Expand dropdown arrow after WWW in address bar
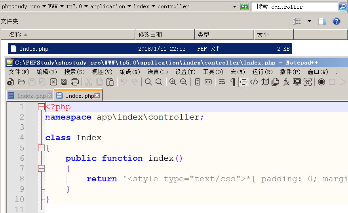This screenshot has width=348, height=213. point(62,6)
